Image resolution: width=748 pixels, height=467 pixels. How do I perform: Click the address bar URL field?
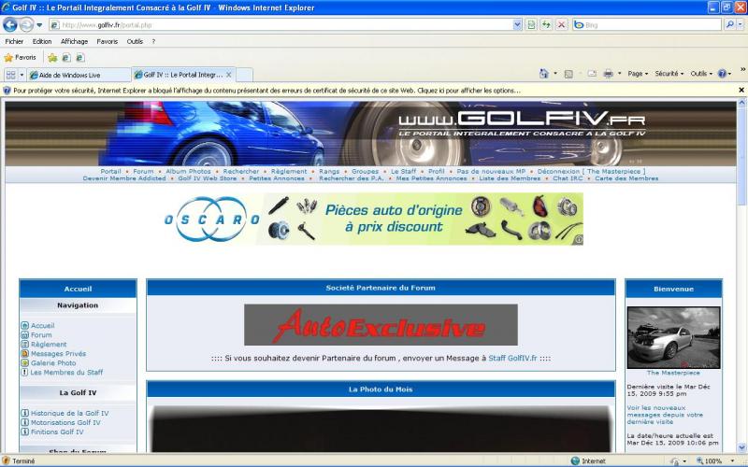281,25
